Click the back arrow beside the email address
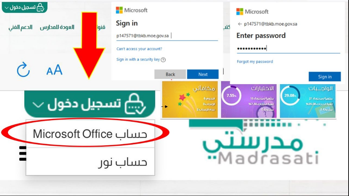The width and height of the screenshot is (349, 196). 240,24
